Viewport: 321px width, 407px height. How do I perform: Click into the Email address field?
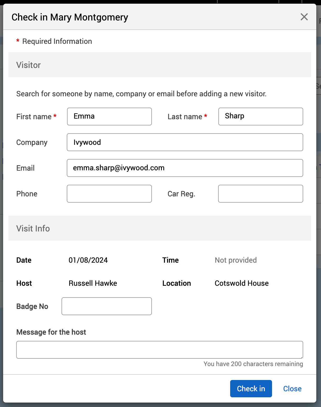[185, 168]
